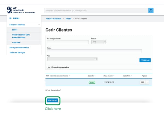
Task: Click the N.º de Resultados text
Action: coord(53,90)
